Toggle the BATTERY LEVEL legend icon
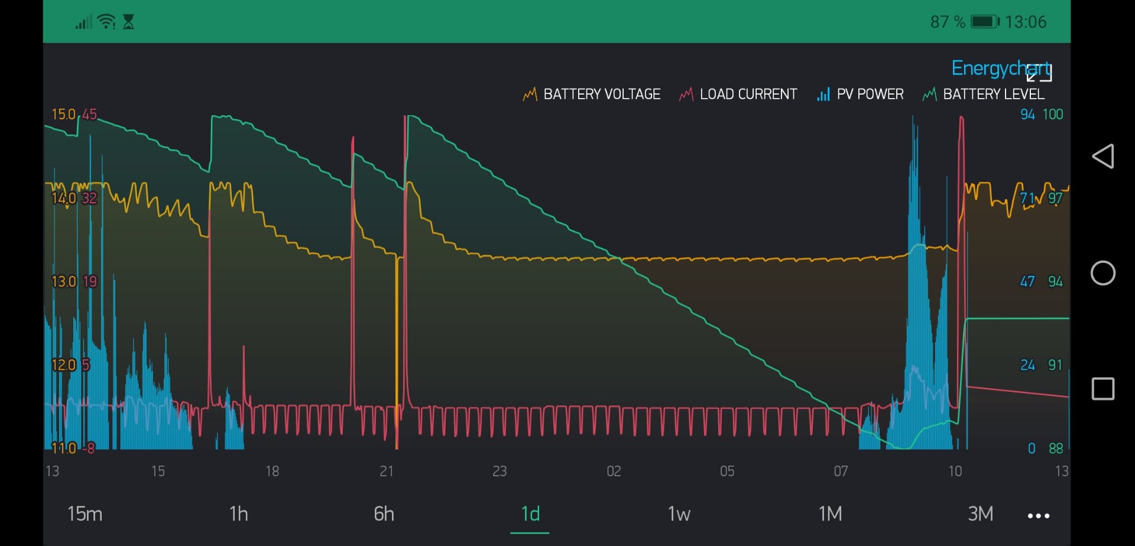This screenshot has width=1135, height=546. pos(929,95)
